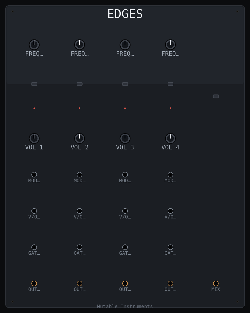Click the EDGES module title
The height and width of the screenshot is (313, 250).
125,14
